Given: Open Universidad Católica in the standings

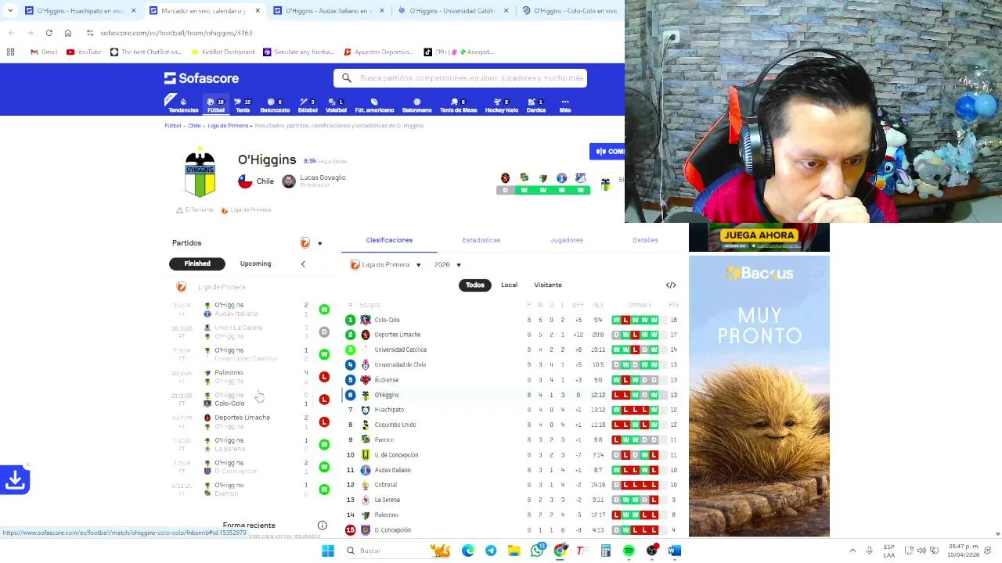Looking at the screenshot, I should click(513, 350).
